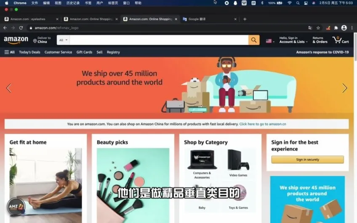Screen dimensions: 357x223
Task: Open the All hamburger menu
Action: pyautogui.click(x=9, y=52)
